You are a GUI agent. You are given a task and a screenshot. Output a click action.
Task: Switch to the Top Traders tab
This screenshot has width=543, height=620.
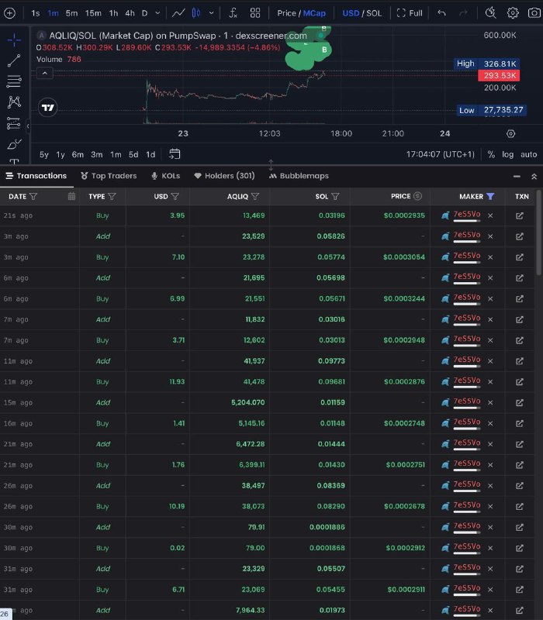(108, 176)
